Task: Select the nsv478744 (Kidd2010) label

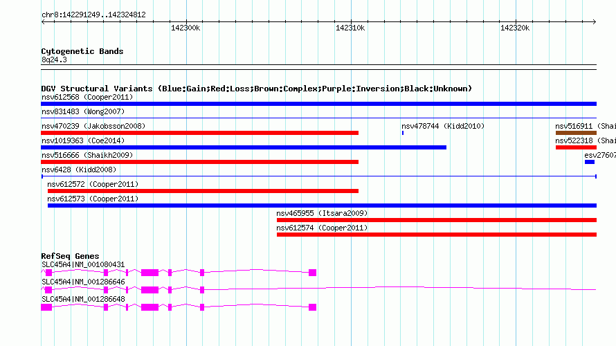Action: click(x=443, y=126)
